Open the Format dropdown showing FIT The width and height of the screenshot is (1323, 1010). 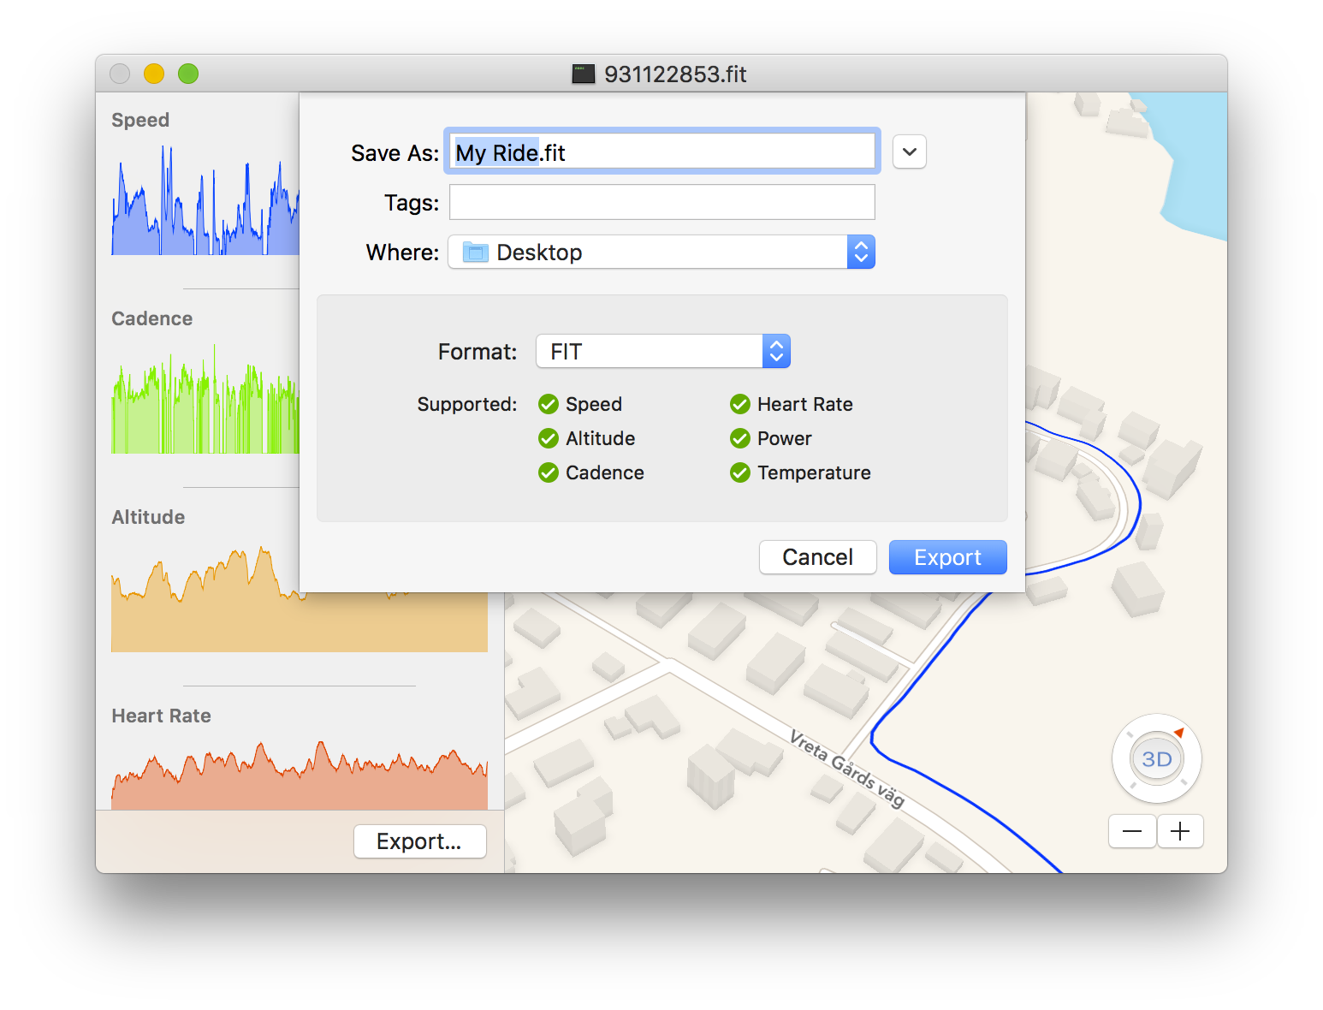(x=662, y=352)
